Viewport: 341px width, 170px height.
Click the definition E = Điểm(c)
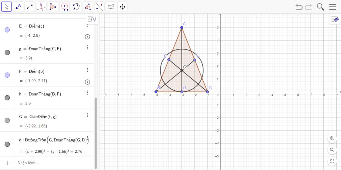32,26
